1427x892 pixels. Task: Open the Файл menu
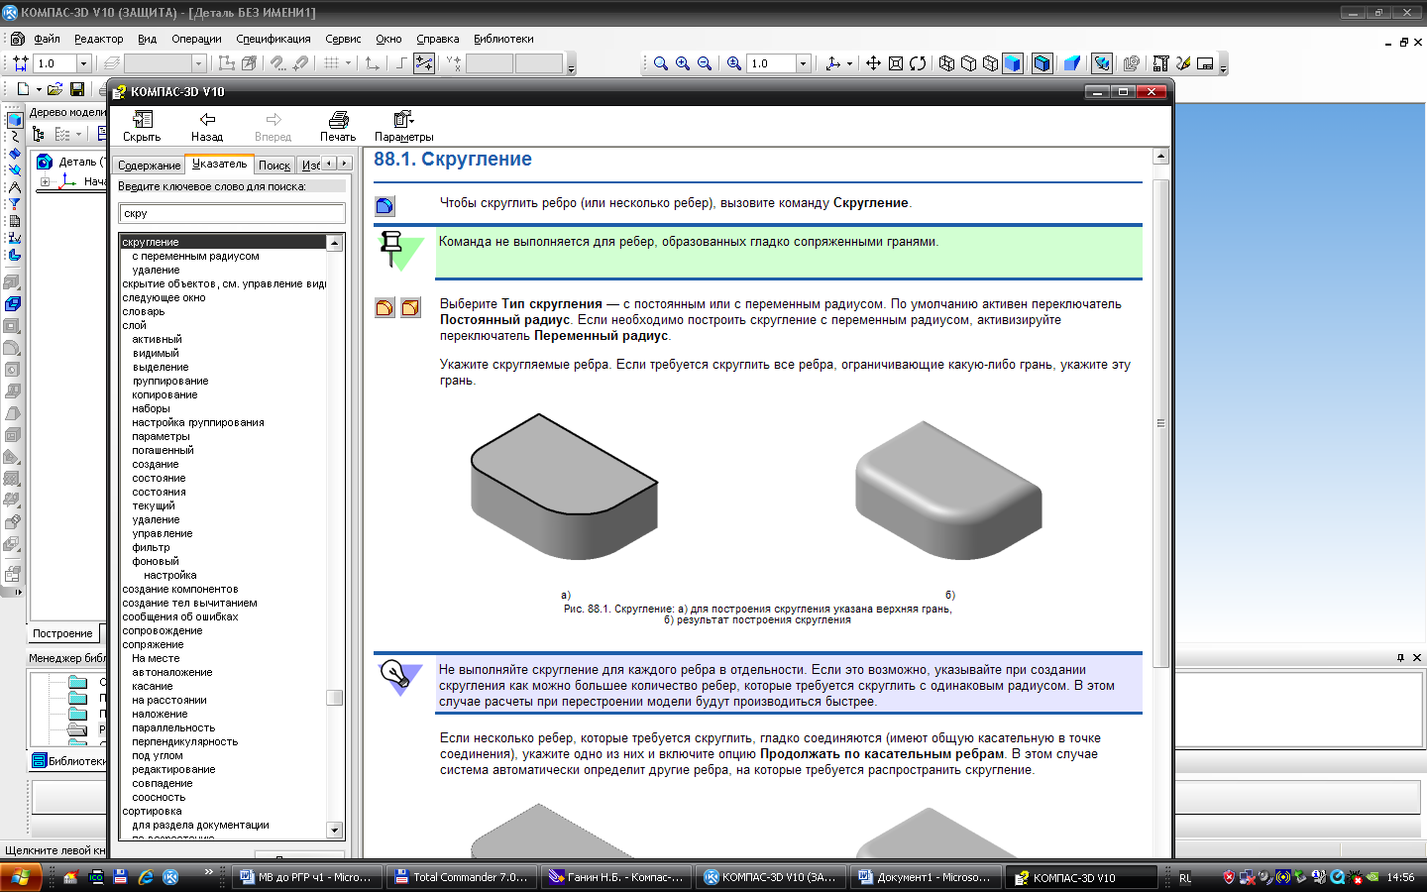[47, 39]
